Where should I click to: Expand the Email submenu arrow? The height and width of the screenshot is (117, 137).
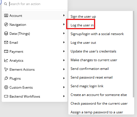pos(64,42)
